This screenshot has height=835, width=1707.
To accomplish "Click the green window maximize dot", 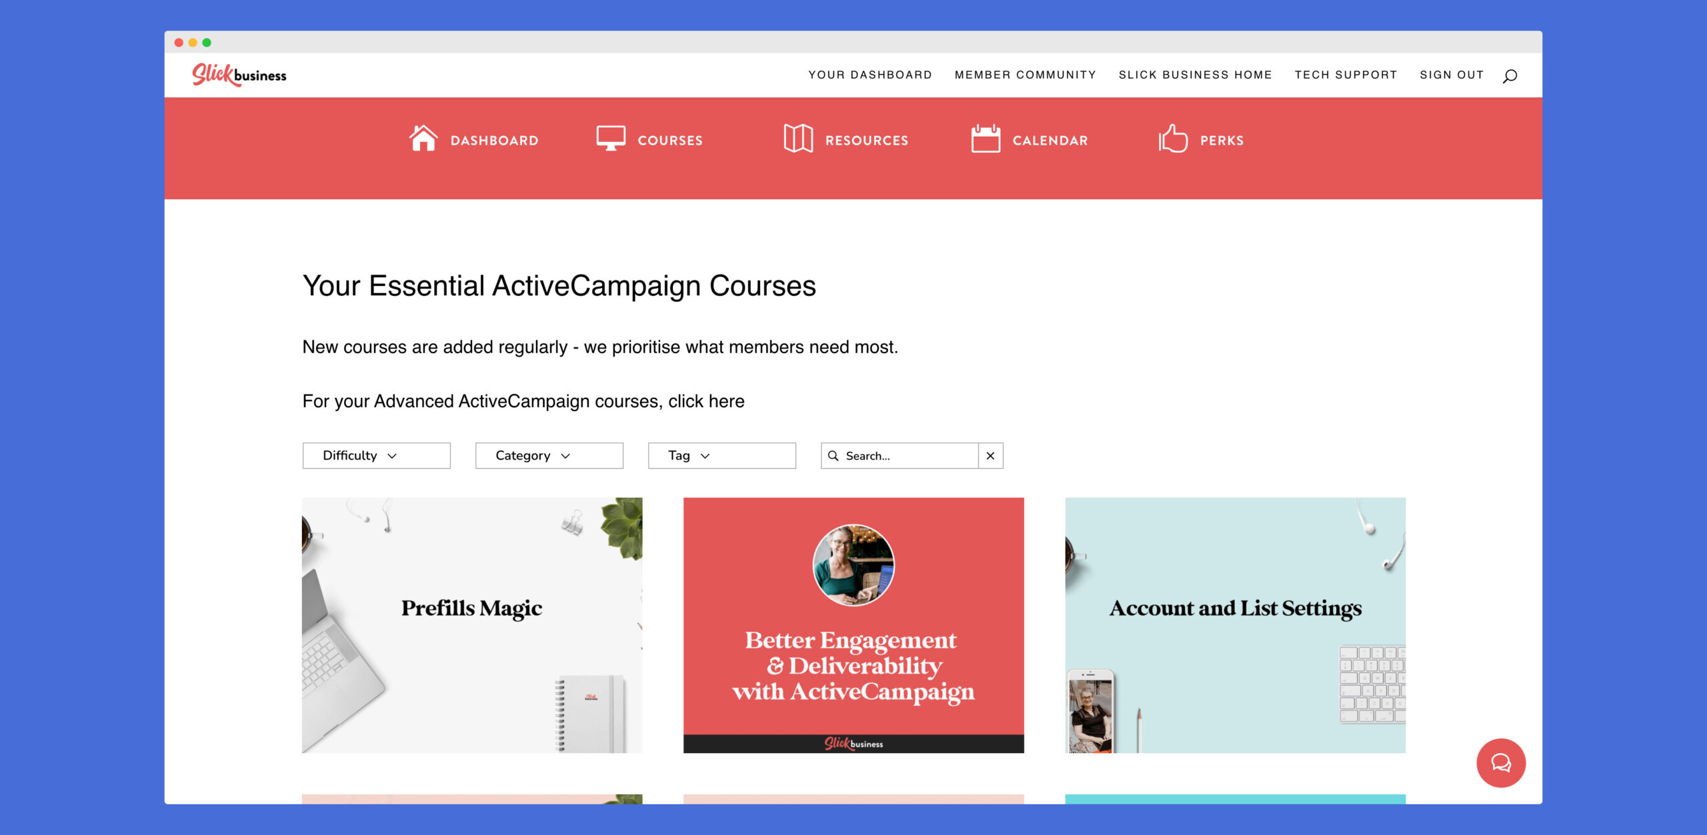I will point(207,43).
